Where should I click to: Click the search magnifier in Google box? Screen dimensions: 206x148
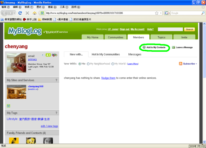(x=203, y=13)
